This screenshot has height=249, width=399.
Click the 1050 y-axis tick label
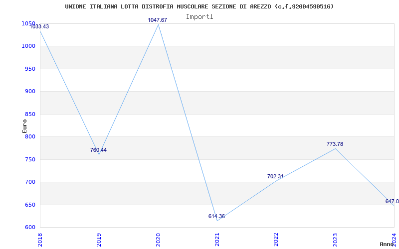(28, 23)
